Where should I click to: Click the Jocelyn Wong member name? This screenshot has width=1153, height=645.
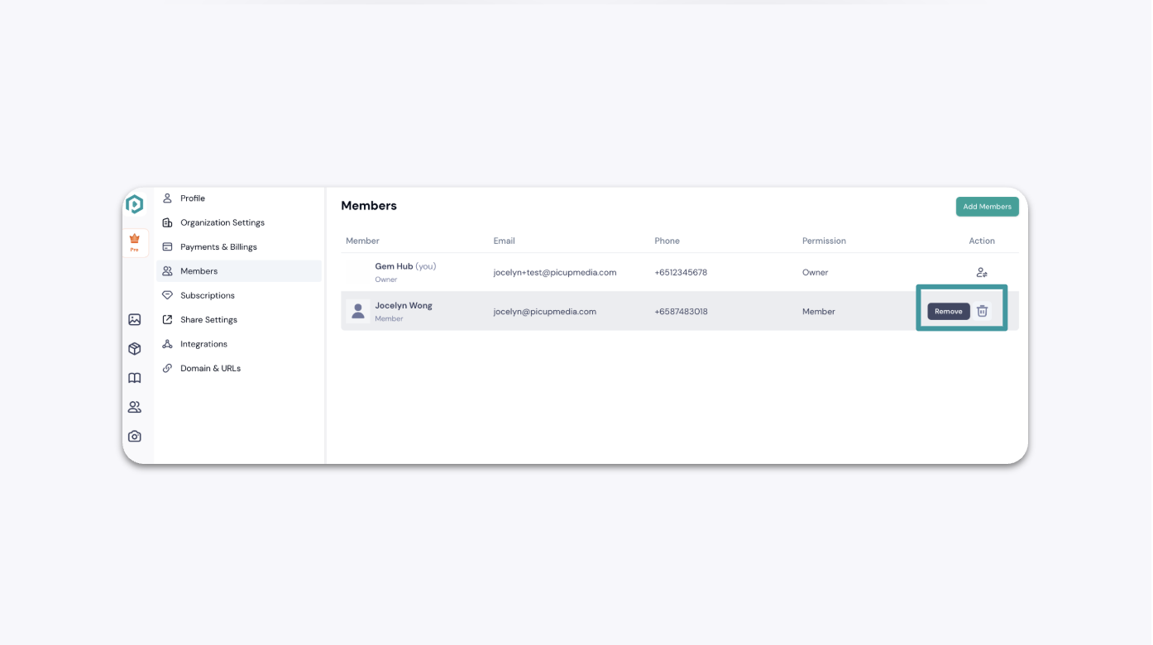[404, 305]
